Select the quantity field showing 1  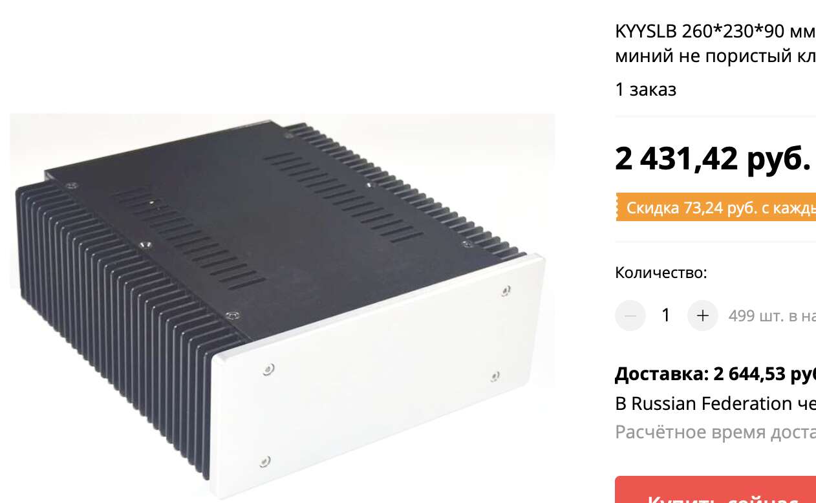[x=666, y=316]
